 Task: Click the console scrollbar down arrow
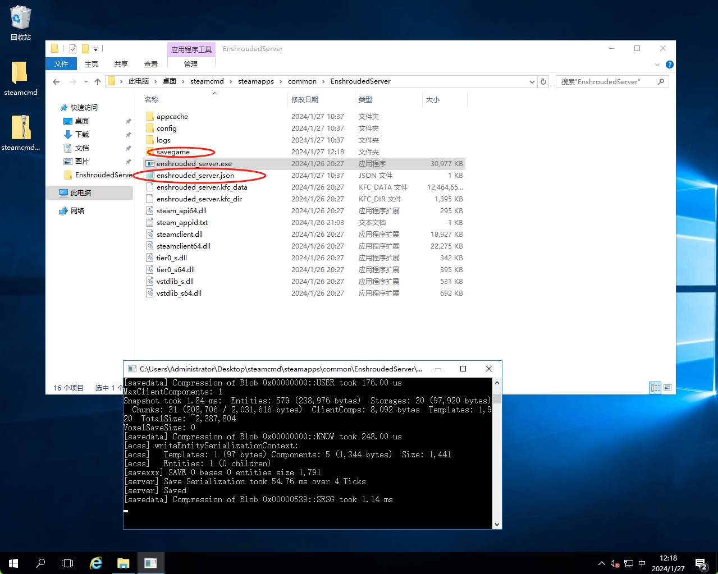tap(497, 525)
